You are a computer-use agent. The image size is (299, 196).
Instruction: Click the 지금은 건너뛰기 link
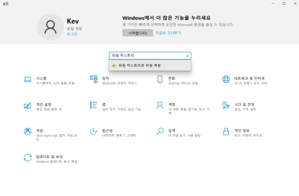point(168,33)
